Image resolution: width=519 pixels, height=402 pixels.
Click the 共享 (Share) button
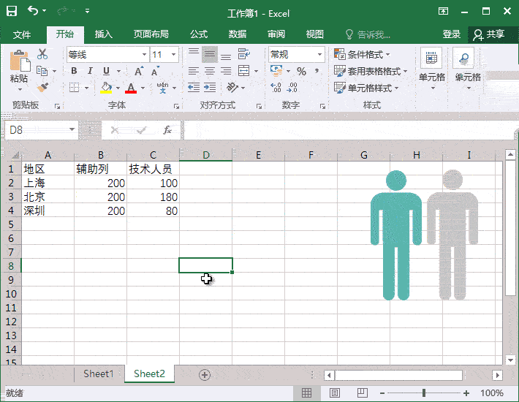click(x=489, y=34)
